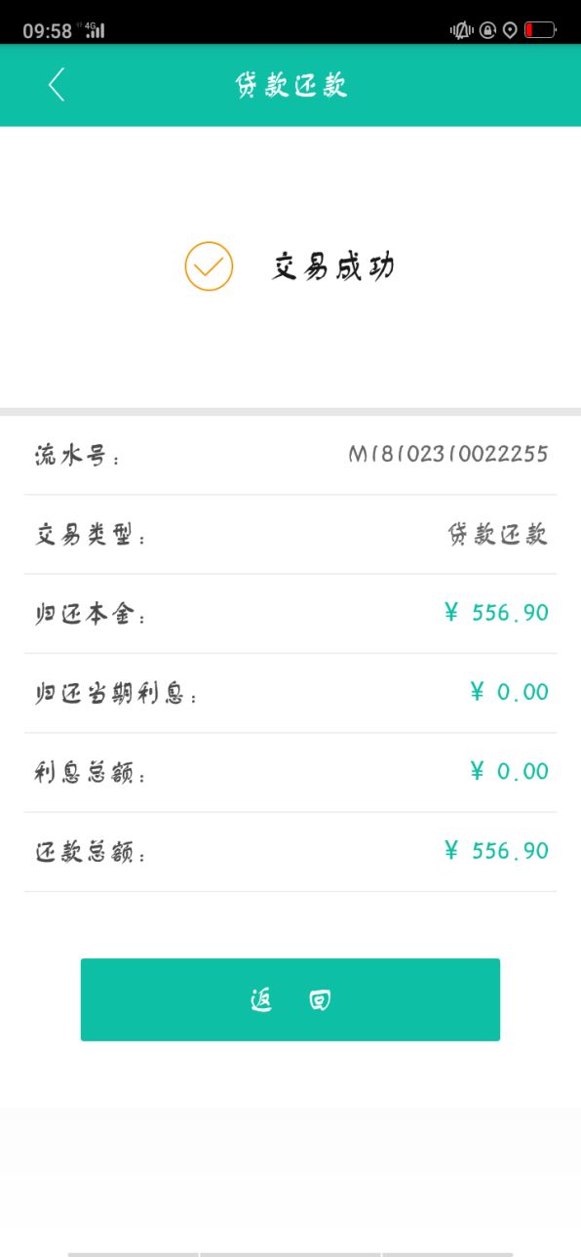Image resolution: width=581 pixels, height=1257 pixels.
Task: Tap the 流水号 label
Action: (78, 456)
